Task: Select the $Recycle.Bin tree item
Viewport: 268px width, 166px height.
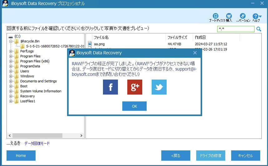Action: 30,41
